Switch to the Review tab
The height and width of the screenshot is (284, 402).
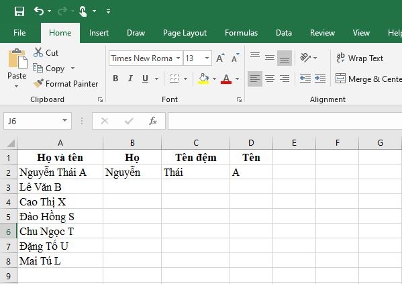click(322, 33)
